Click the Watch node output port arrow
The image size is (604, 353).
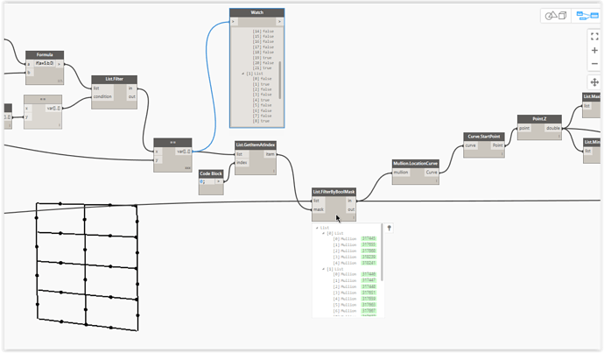click(279, 22)
